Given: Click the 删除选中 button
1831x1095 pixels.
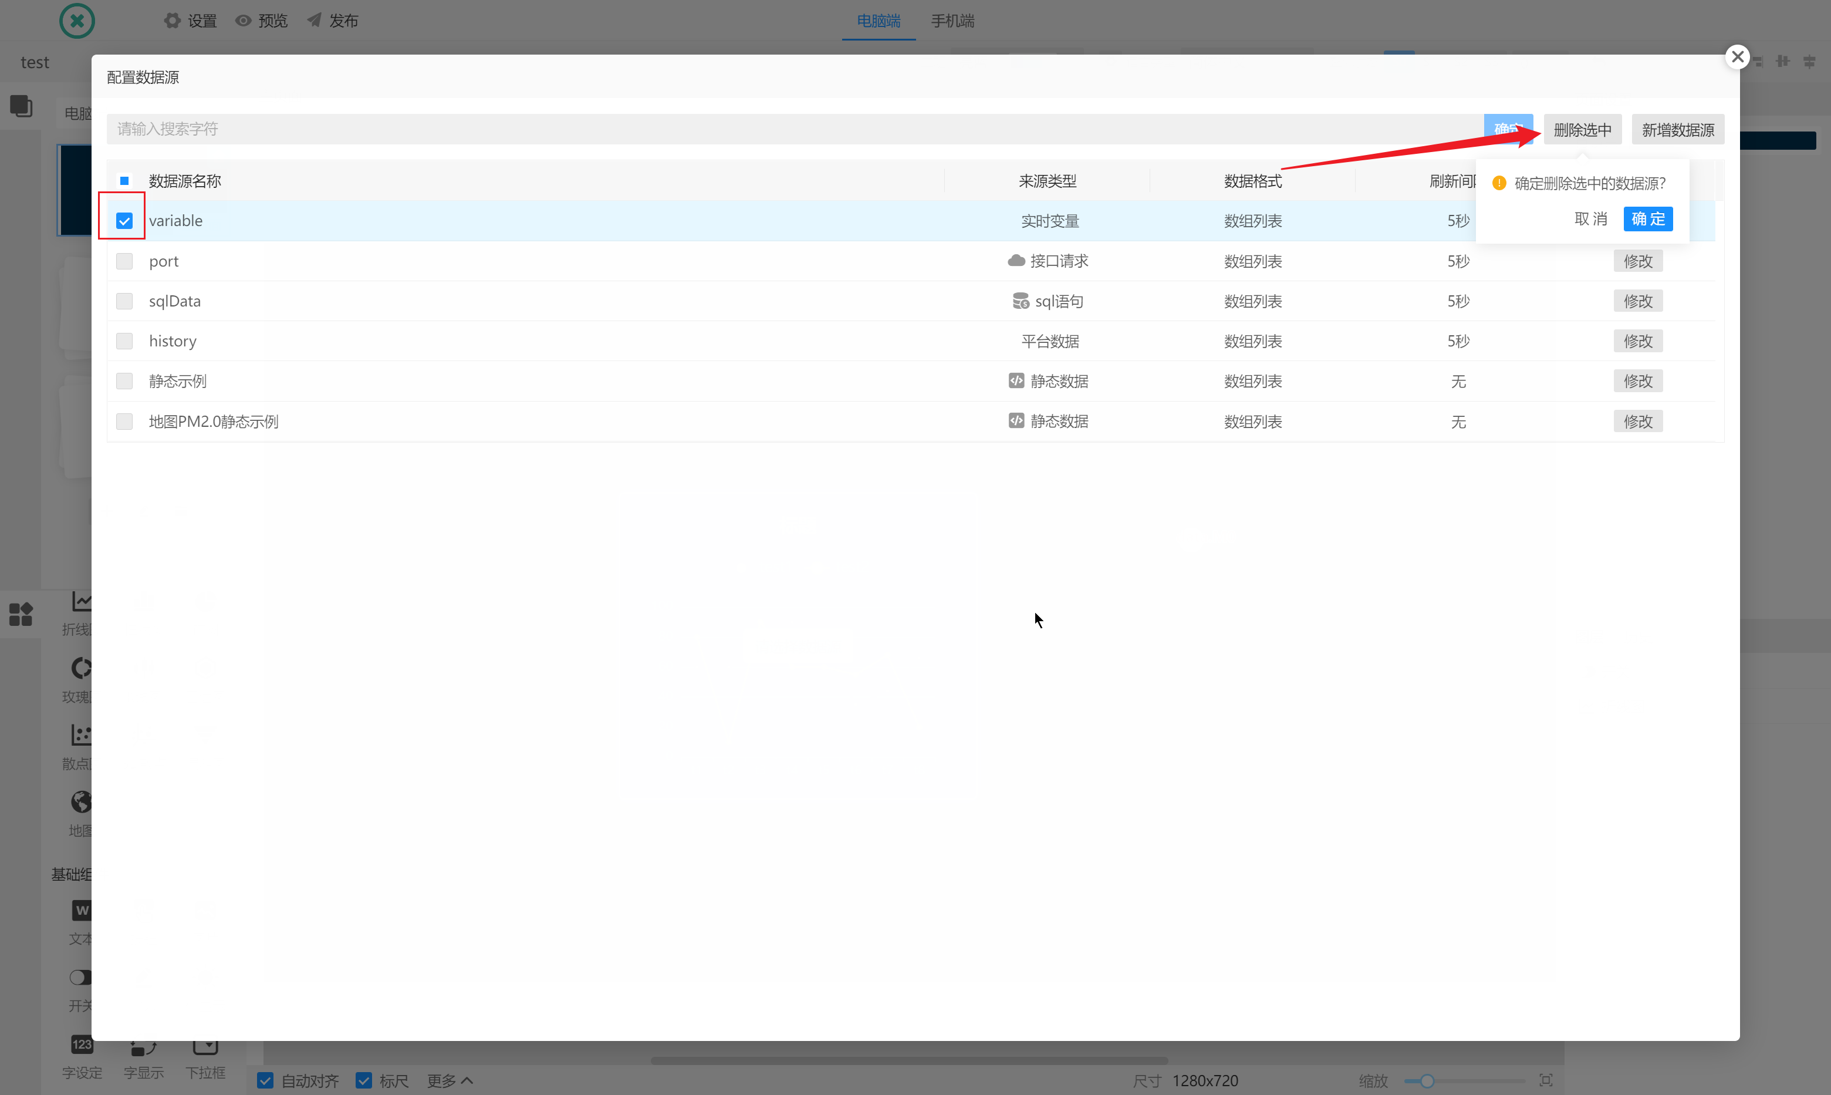Looking at the screenshot, I should (x=1583, y=130).
